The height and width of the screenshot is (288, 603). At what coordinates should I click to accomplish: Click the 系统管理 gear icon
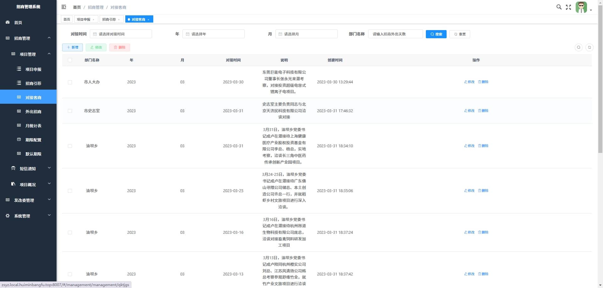pos(8,216)
